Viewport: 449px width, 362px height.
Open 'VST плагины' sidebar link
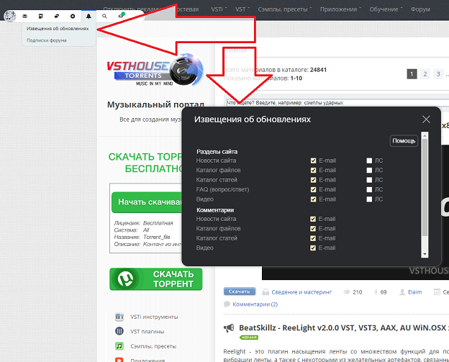[148, 332]
